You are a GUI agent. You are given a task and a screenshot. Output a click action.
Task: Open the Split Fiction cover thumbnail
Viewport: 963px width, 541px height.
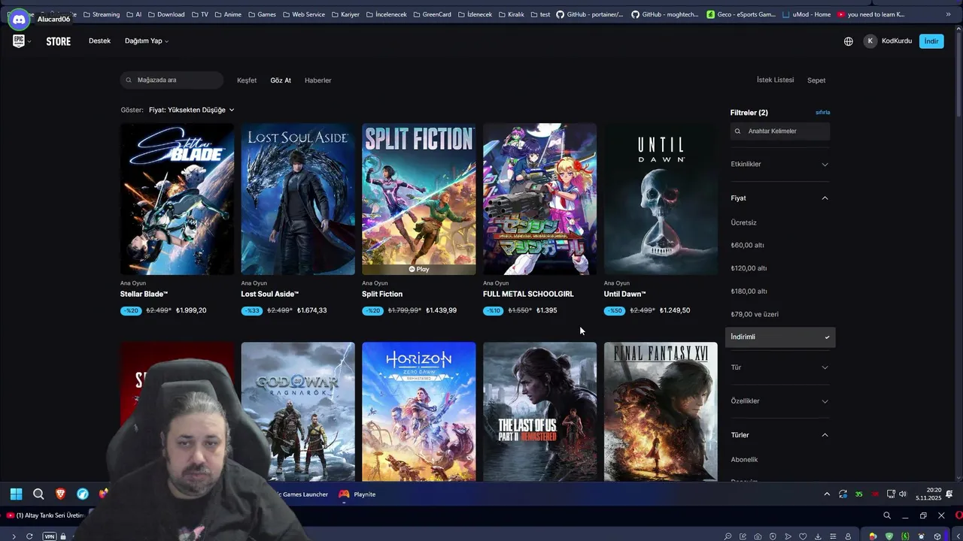tap(419, 199)
